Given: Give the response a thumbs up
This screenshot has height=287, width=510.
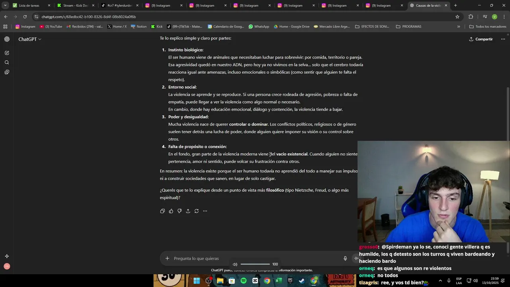Looking at the screenshot, I should 171,211.
